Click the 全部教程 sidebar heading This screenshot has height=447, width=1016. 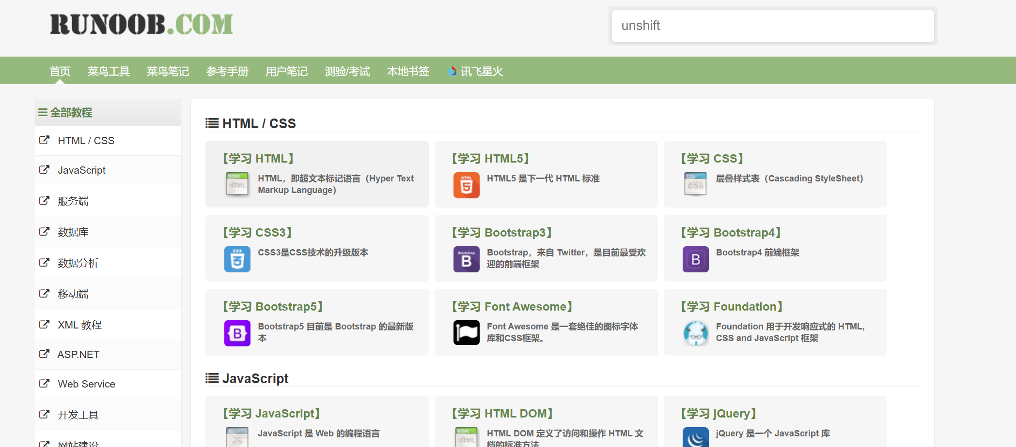(71, 113)
